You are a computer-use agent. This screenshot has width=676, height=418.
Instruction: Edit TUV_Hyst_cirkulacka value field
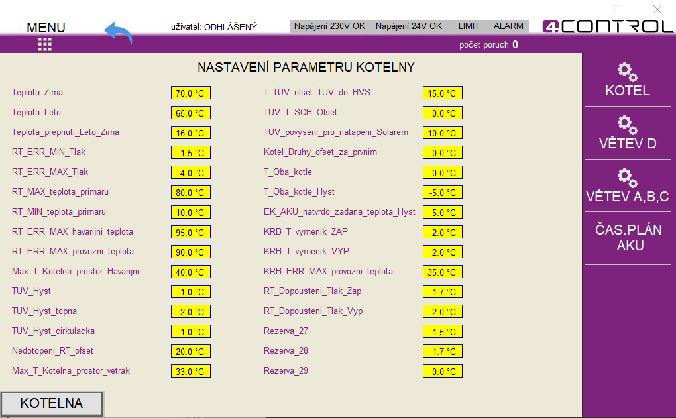click(191, 331)
